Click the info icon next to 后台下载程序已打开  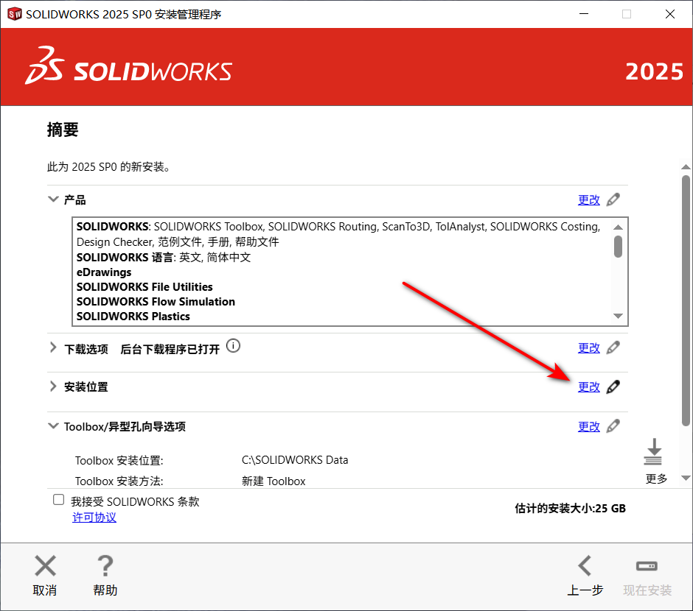(x=234, y=346)
